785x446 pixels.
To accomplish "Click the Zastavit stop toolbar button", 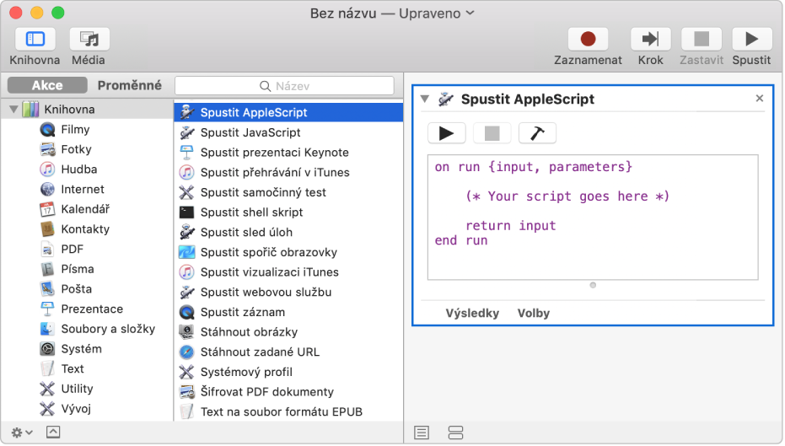I will [x=702, y=39].
